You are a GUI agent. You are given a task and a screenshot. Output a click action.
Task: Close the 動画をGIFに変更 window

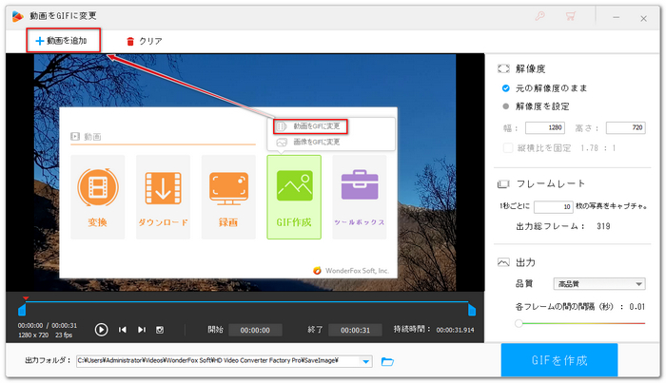[x=643, y=18]
